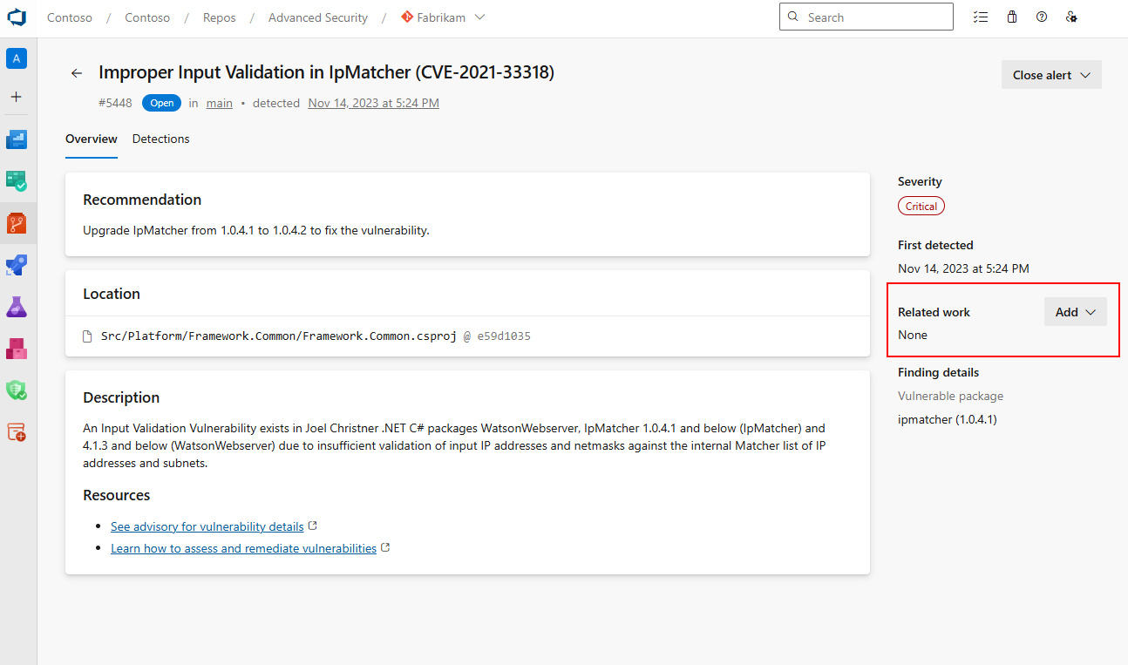Open user settings with the gear-person icon
Image resolution: width=1128 pixels, height=665 pixels.
pos(1071,17)
